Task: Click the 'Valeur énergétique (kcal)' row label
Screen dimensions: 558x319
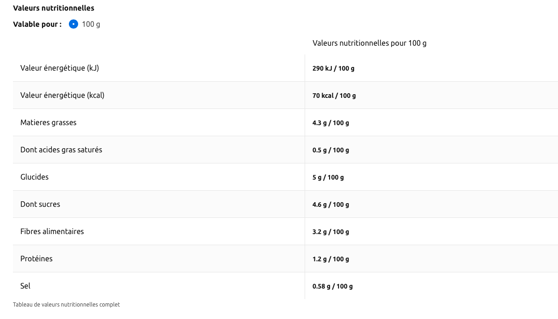Action: point(62,96)
